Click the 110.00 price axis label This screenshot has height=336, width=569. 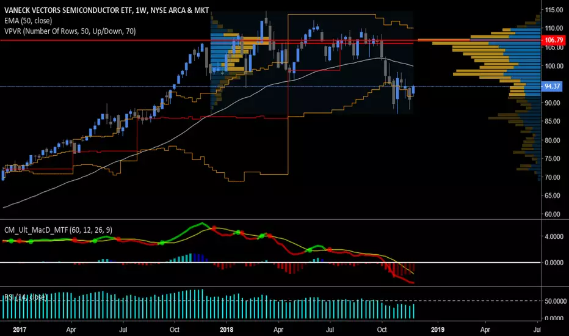point(554,28)
